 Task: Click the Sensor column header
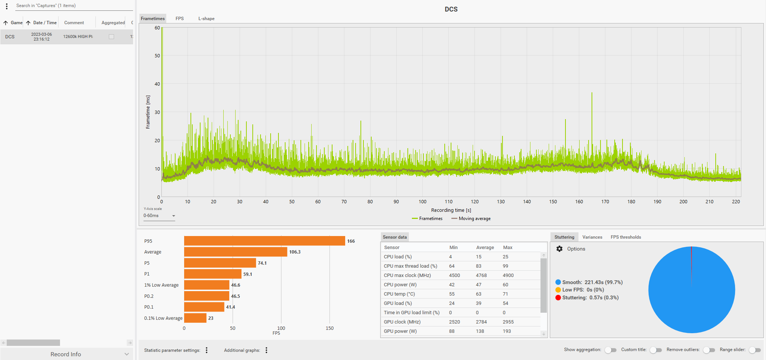pyautogui.click(x=392, y=248)
